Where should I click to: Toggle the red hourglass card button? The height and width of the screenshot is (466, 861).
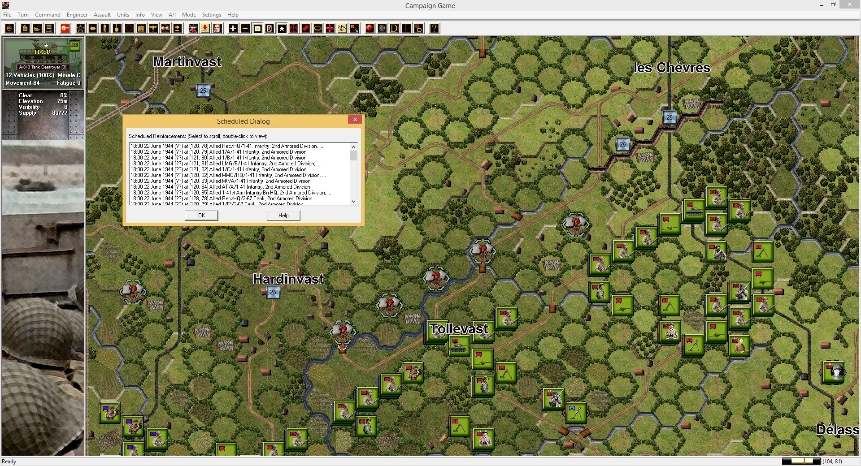[270, 28]
